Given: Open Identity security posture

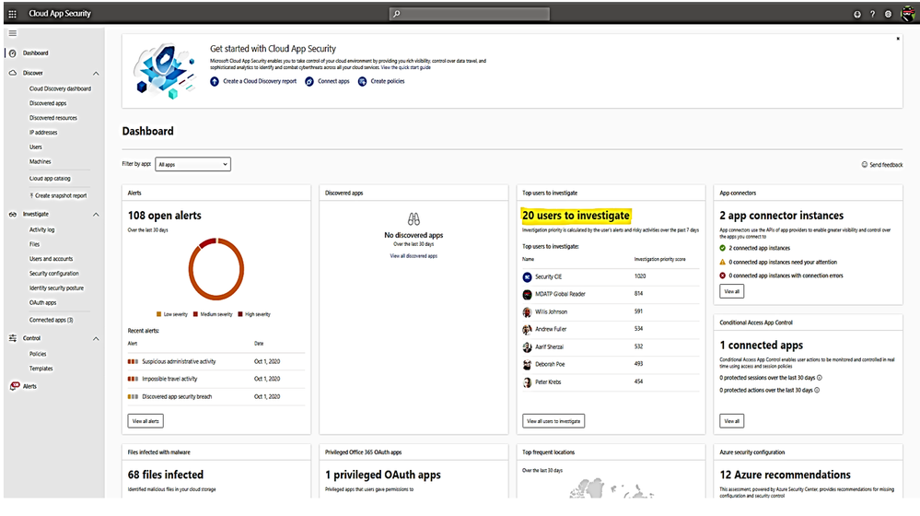Looking at the screenshot, I should pos(56,288).
